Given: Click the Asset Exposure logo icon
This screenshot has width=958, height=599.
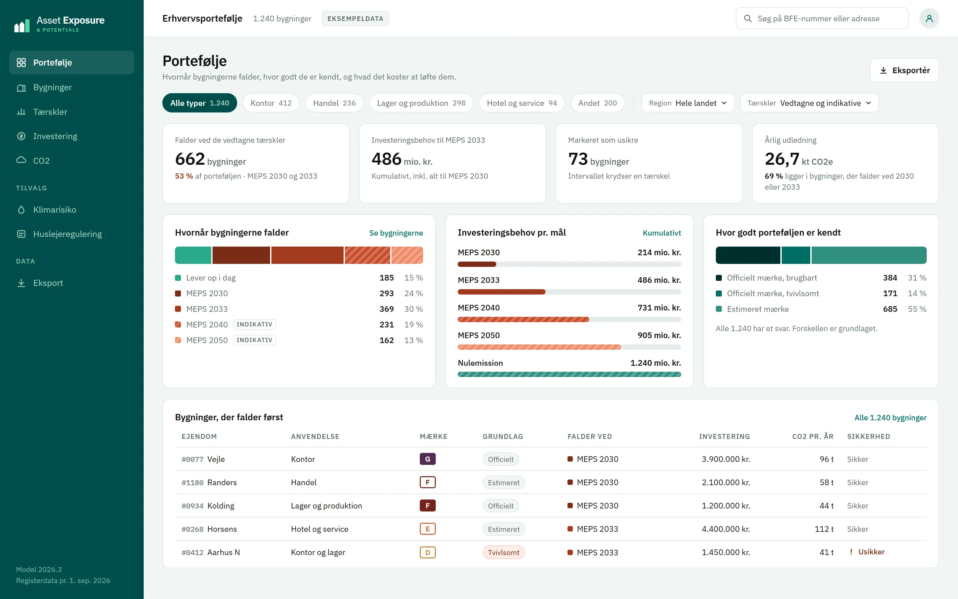Looking at the screenshot, I should 22,25.
